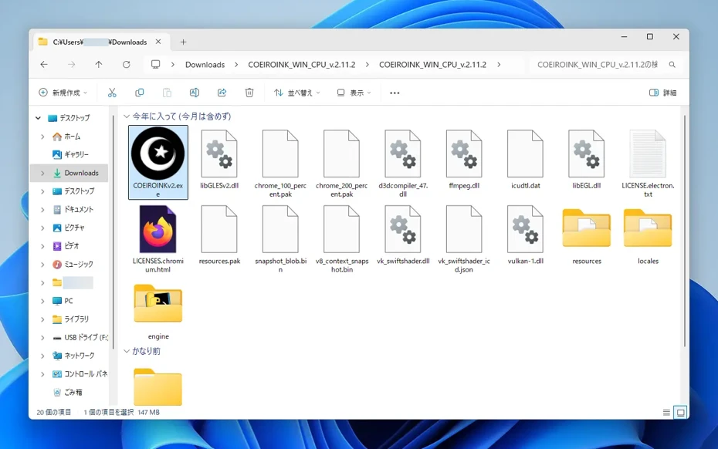Open ドキュメント in navigation pane

tap(71, 210)
